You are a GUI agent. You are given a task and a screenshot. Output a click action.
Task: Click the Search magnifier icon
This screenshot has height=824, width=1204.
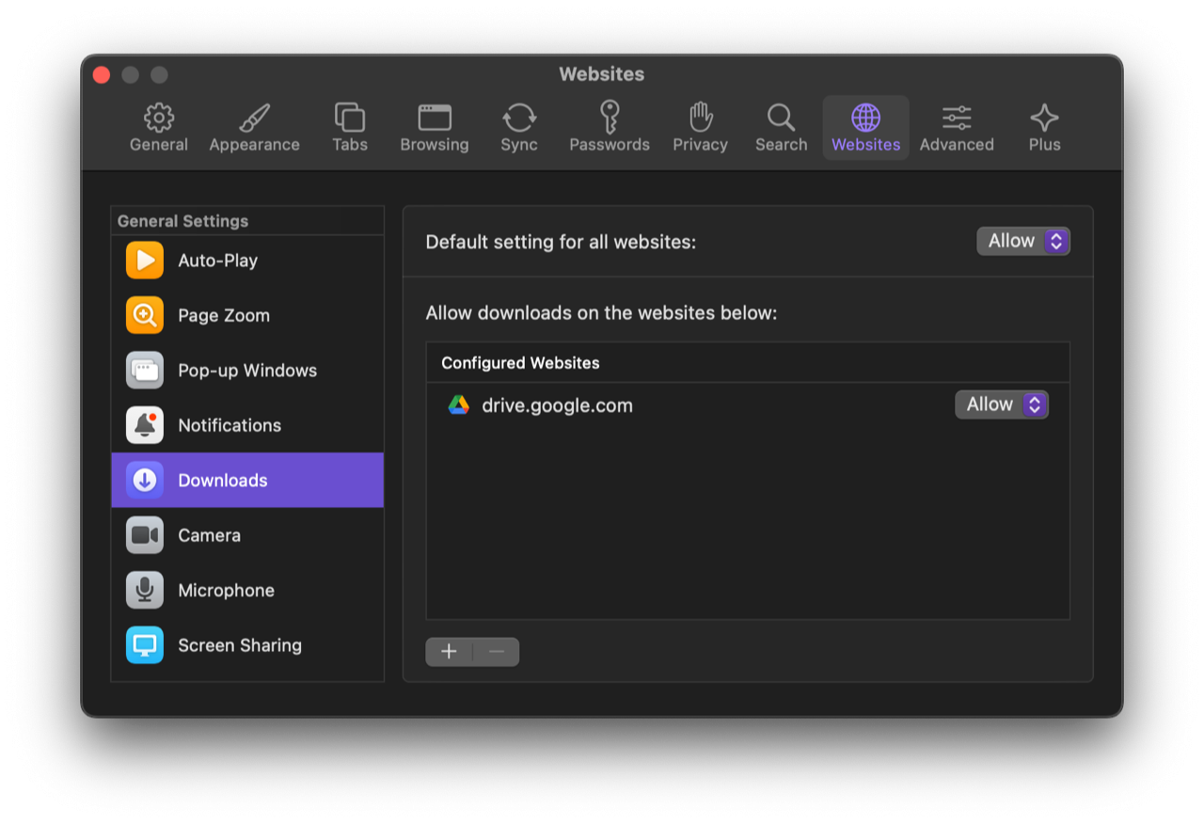(781, 119)
